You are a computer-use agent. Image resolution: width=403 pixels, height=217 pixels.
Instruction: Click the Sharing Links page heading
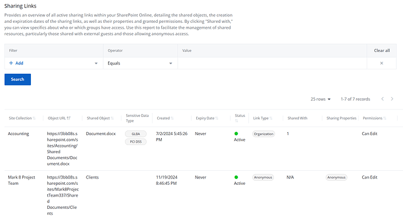pyautogui.click(x=20, y=6)
